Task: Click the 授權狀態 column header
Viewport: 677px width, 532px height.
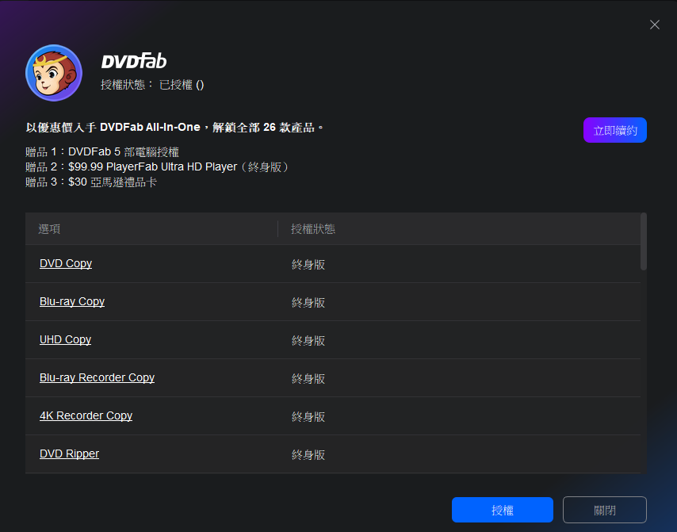Action: [313, 229]
